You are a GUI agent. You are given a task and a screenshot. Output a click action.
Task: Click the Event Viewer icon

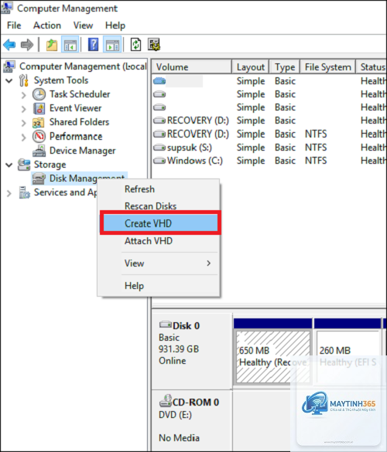39,108
